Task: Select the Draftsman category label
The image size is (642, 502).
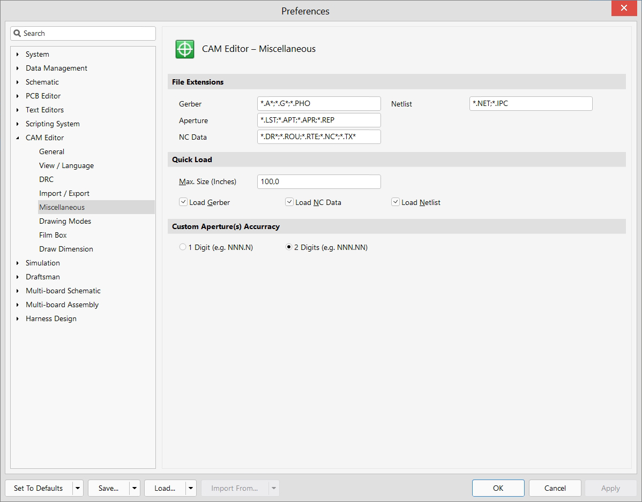Action: click(x=42, y=277)
